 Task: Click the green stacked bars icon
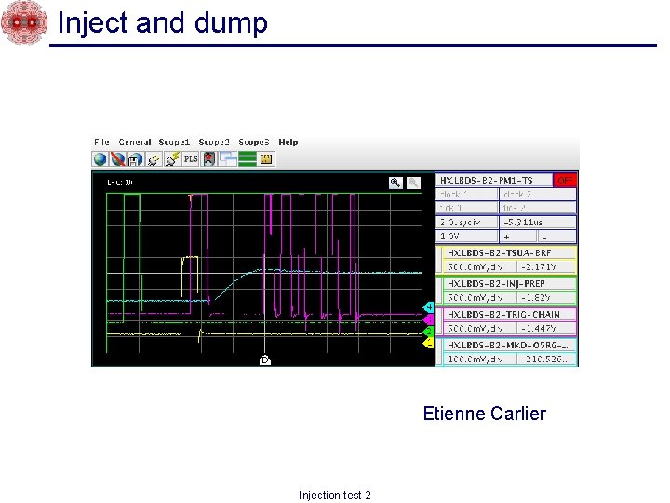coord(247,159)
